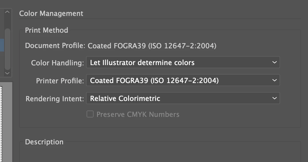Click the "Rendering Intent:" field label

click(55, 99)
